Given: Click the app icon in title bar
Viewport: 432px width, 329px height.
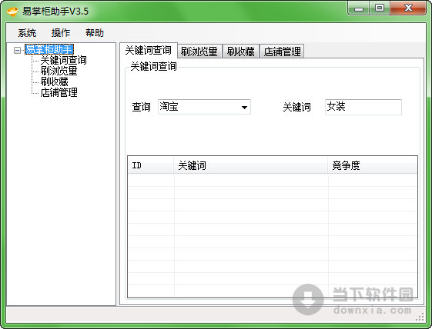Looking at the screenshot, I should click(12, 12).
